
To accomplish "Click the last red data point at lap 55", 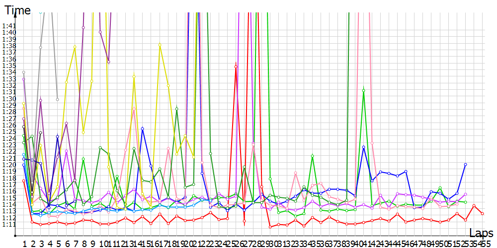I will coord(483,213).
